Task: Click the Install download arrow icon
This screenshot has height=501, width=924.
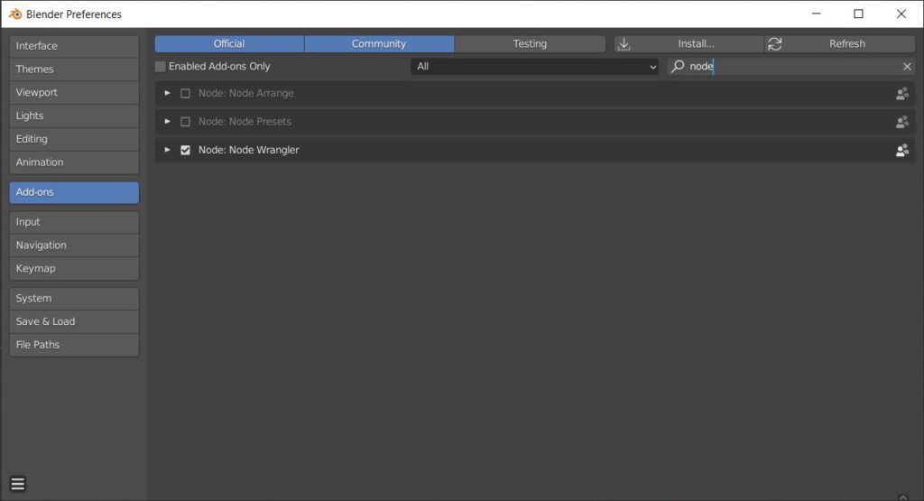Action: tap(624, 43)
